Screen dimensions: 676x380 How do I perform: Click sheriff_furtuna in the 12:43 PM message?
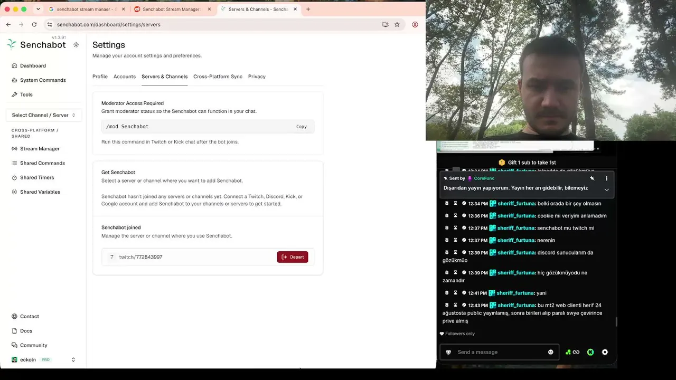(517, 306)
